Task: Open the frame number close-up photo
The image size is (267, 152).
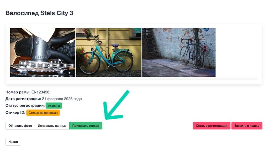Action: click(43, 53)
